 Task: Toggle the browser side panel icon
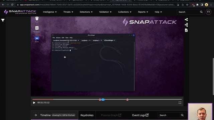pos(202,5)
